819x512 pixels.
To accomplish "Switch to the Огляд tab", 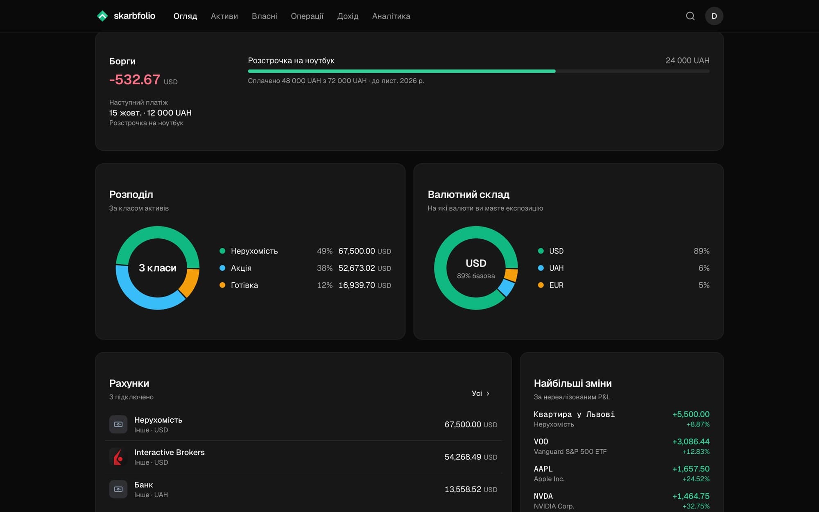I will tap(185, 16).
